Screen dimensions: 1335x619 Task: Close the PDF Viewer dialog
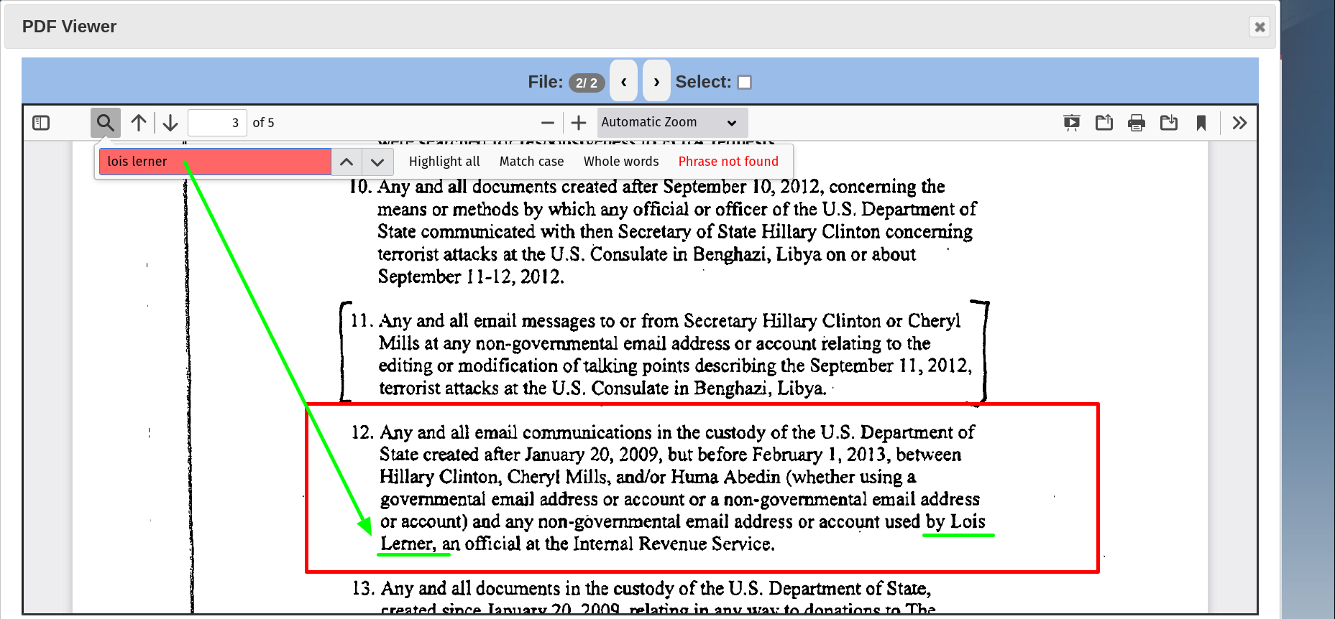pyautogui.click(x=1260, y=27)
